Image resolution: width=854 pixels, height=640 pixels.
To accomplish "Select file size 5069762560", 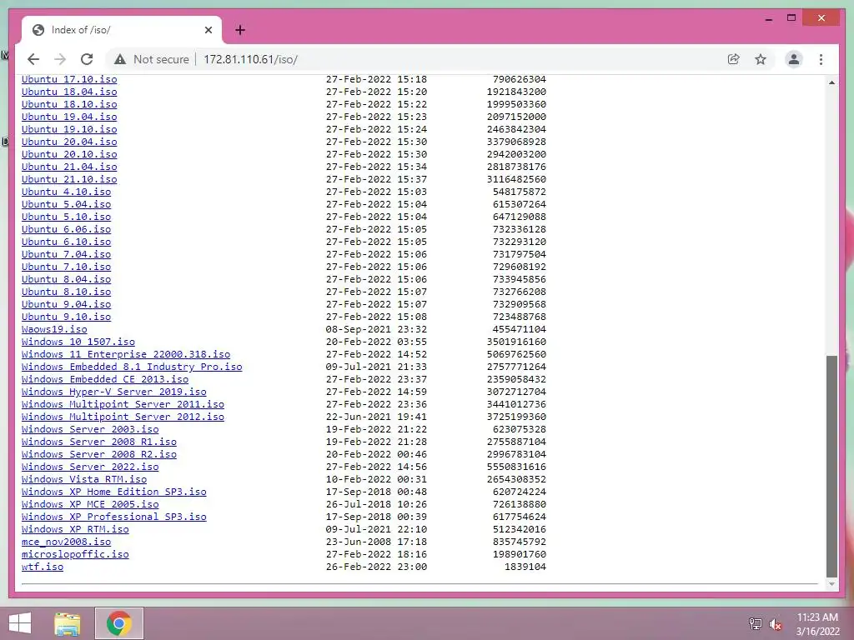I will pos(516,354).
